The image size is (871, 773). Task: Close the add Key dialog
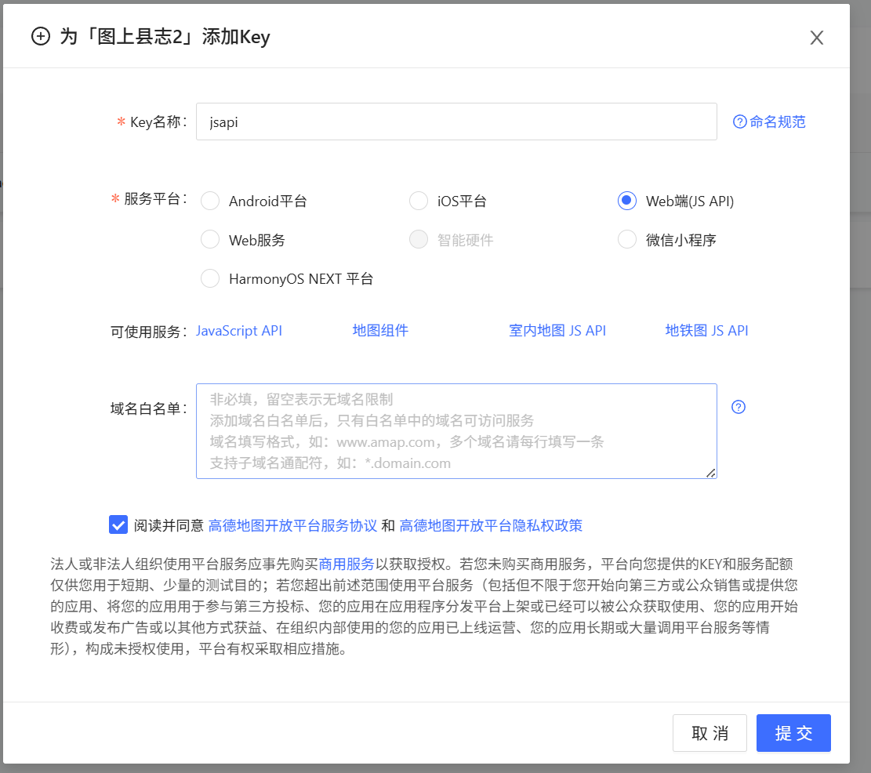pyautogui.click(x=816, y=38)
